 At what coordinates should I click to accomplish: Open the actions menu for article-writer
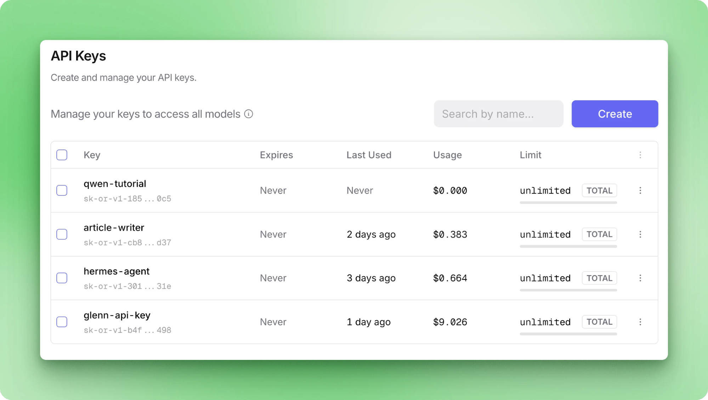[x=640, y=234]
